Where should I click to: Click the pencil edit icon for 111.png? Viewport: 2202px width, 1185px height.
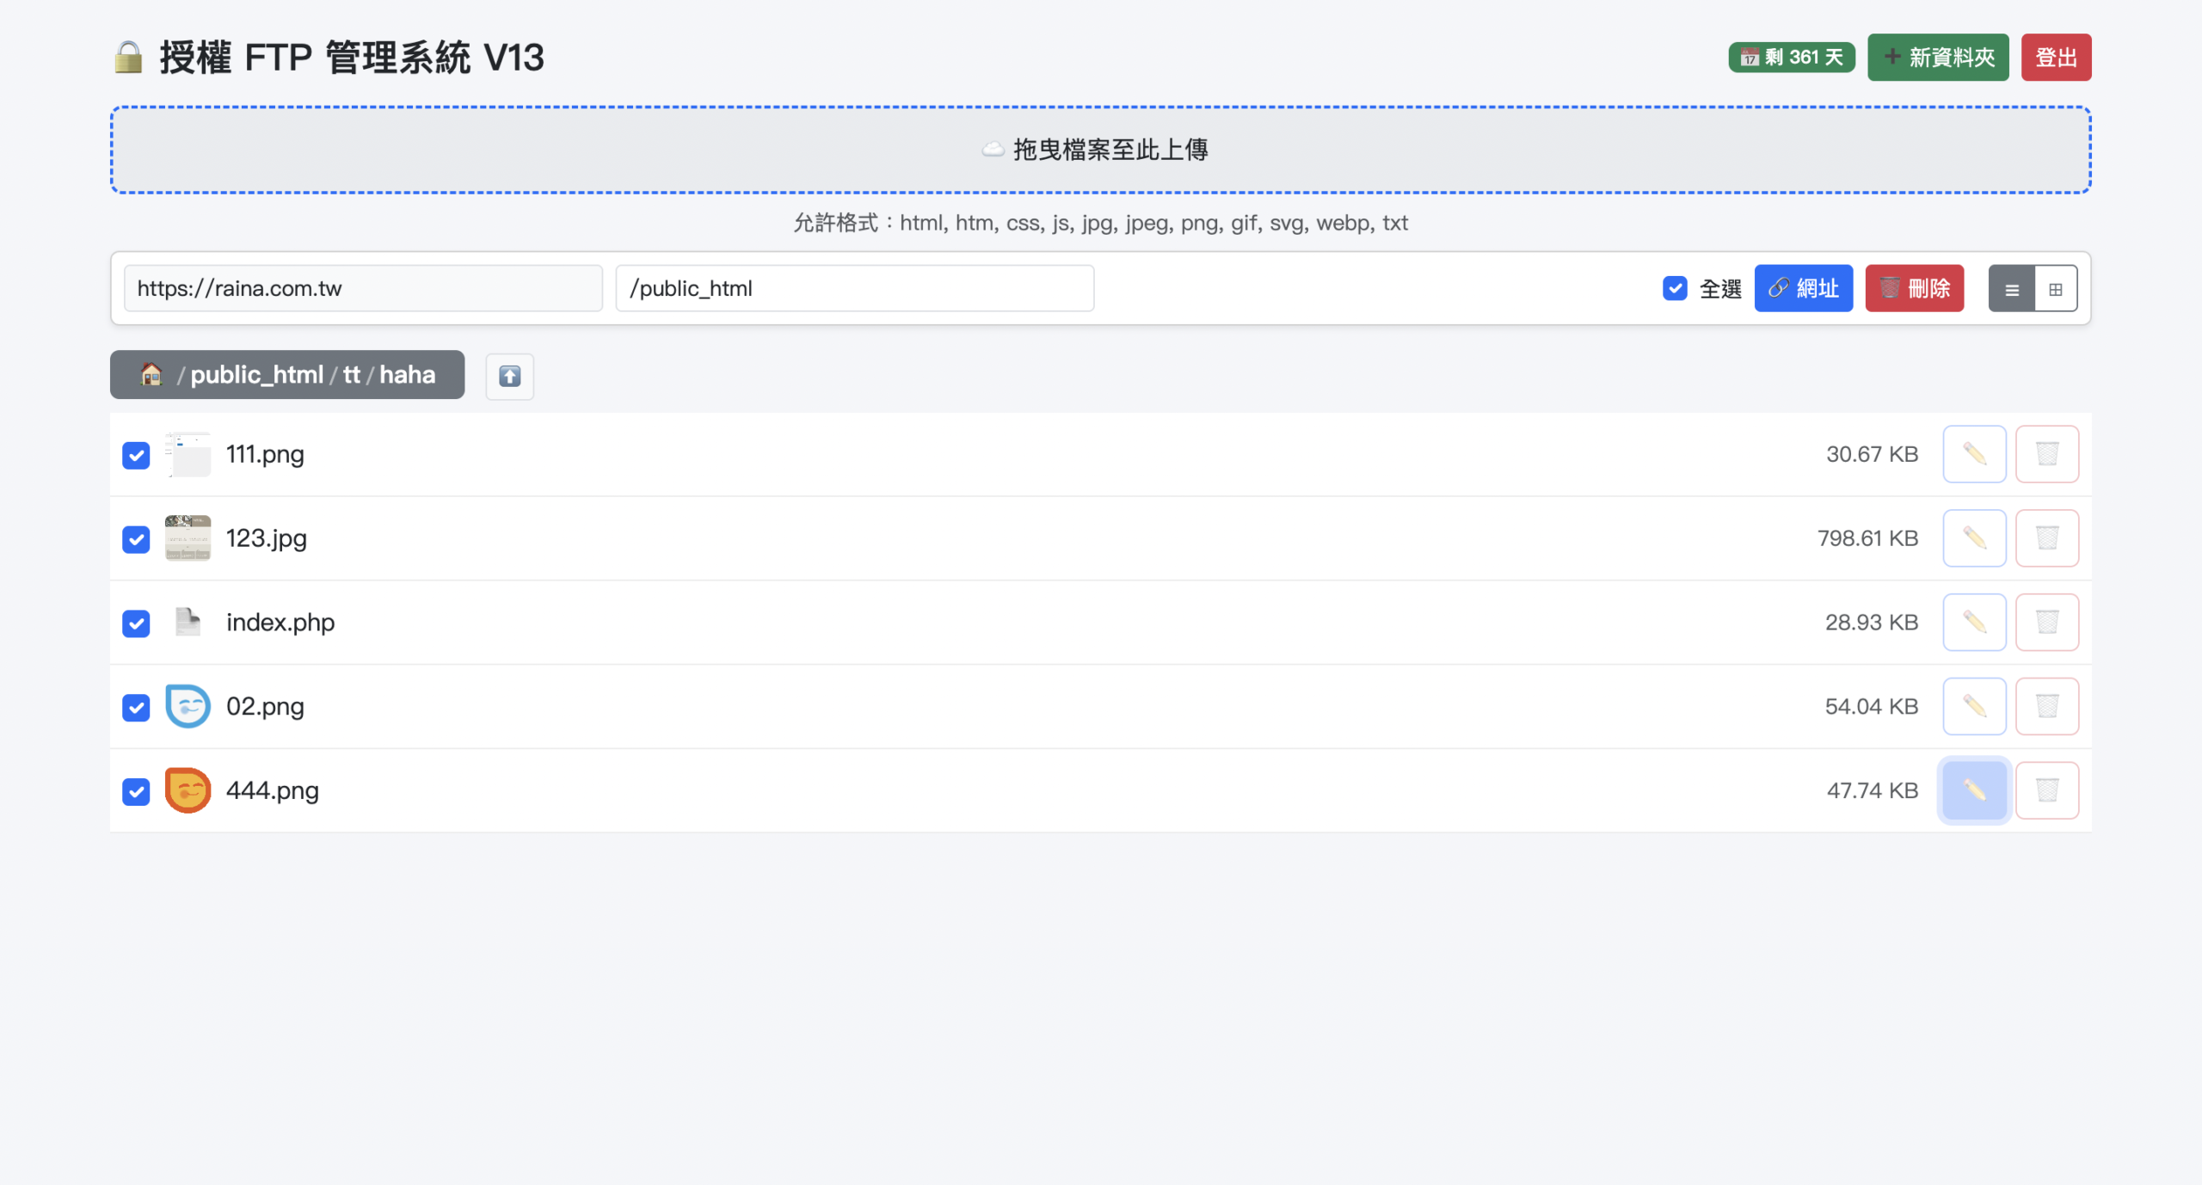coord(1974,454)
